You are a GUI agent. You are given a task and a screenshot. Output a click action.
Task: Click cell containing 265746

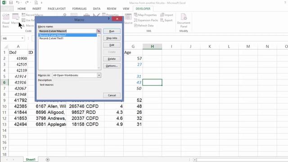[x=76, y=106]
